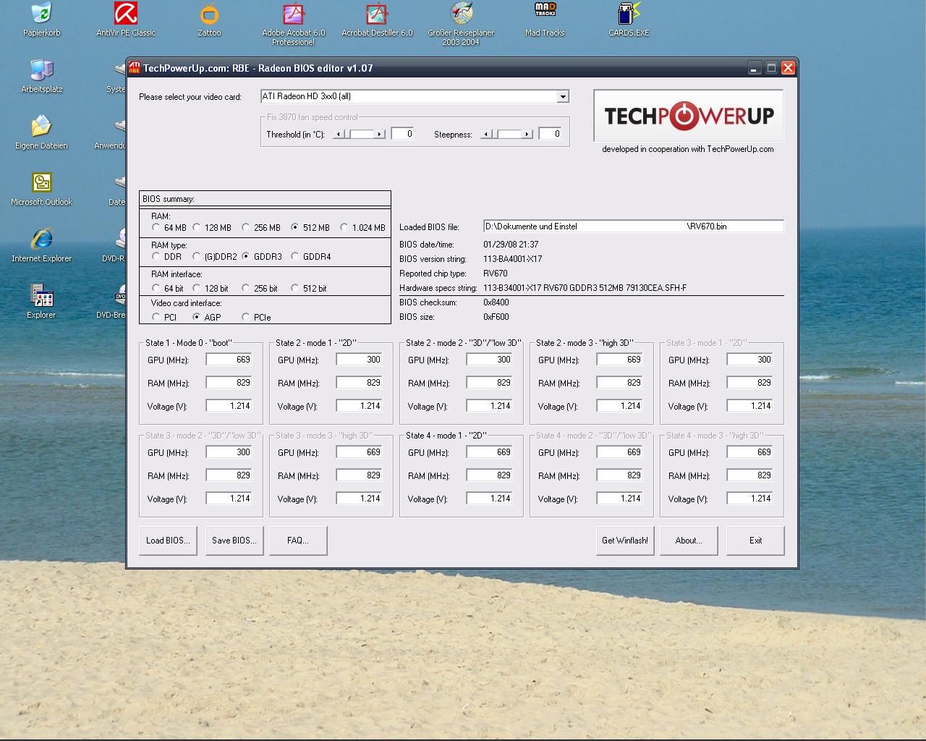
Task: Set video card interface to AGP
Action: (x=197, y=317)
